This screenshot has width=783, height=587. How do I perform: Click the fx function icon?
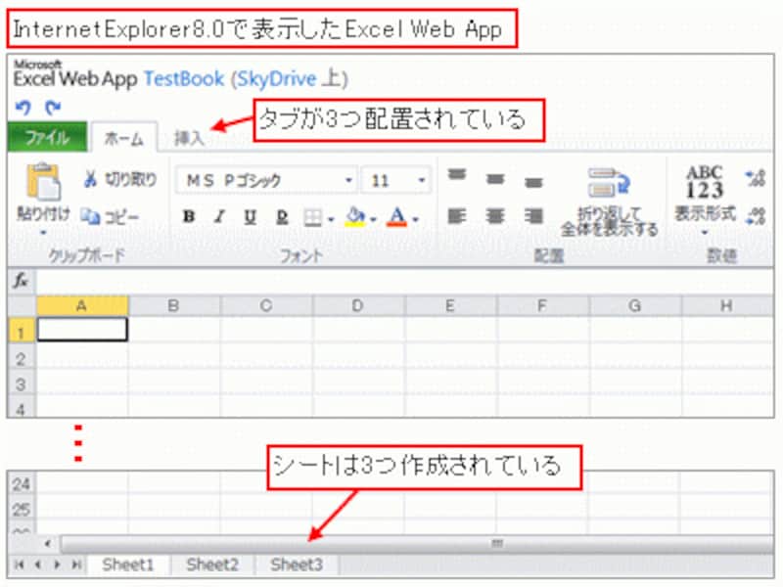[21, 281]
